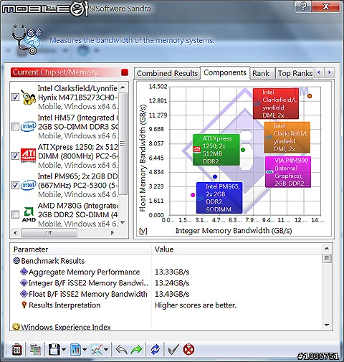Click the tab strip scroll right arrow
The width and height of the screenshot is (344, 362).
point(330,72)
